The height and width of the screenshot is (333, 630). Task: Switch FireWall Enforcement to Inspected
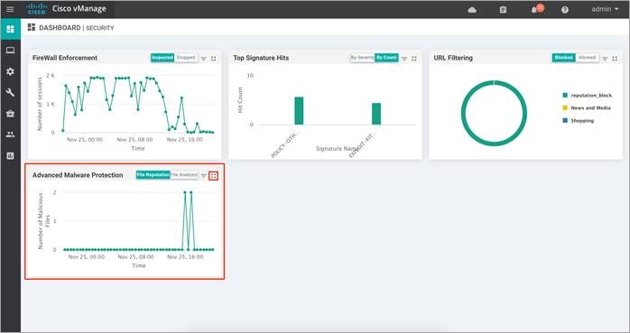(162, 58)
